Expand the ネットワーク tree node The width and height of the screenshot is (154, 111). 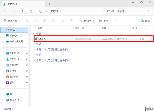pos(3,100)
